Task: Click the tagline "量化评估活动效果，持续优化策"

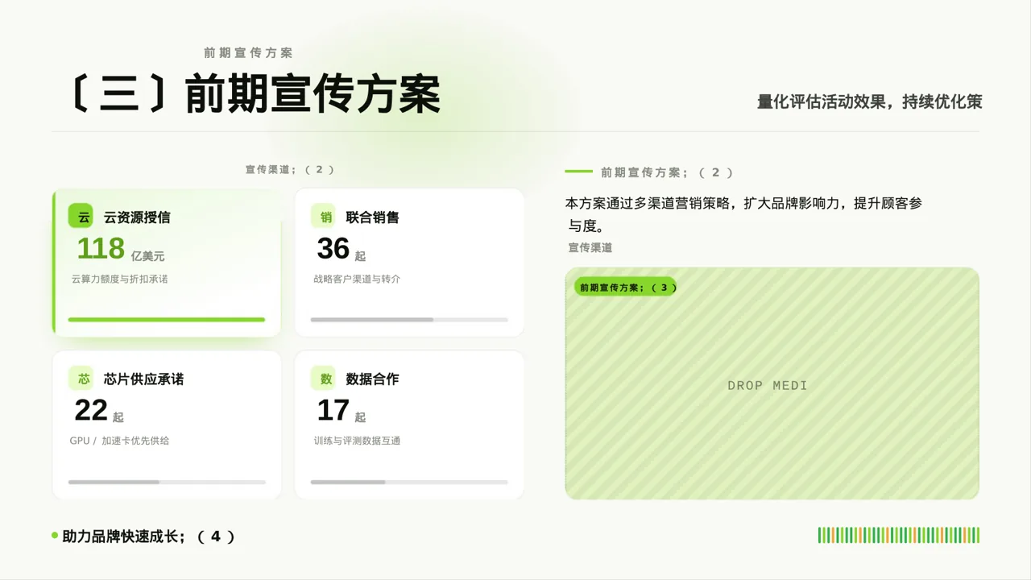Action: tap(870, 101)
